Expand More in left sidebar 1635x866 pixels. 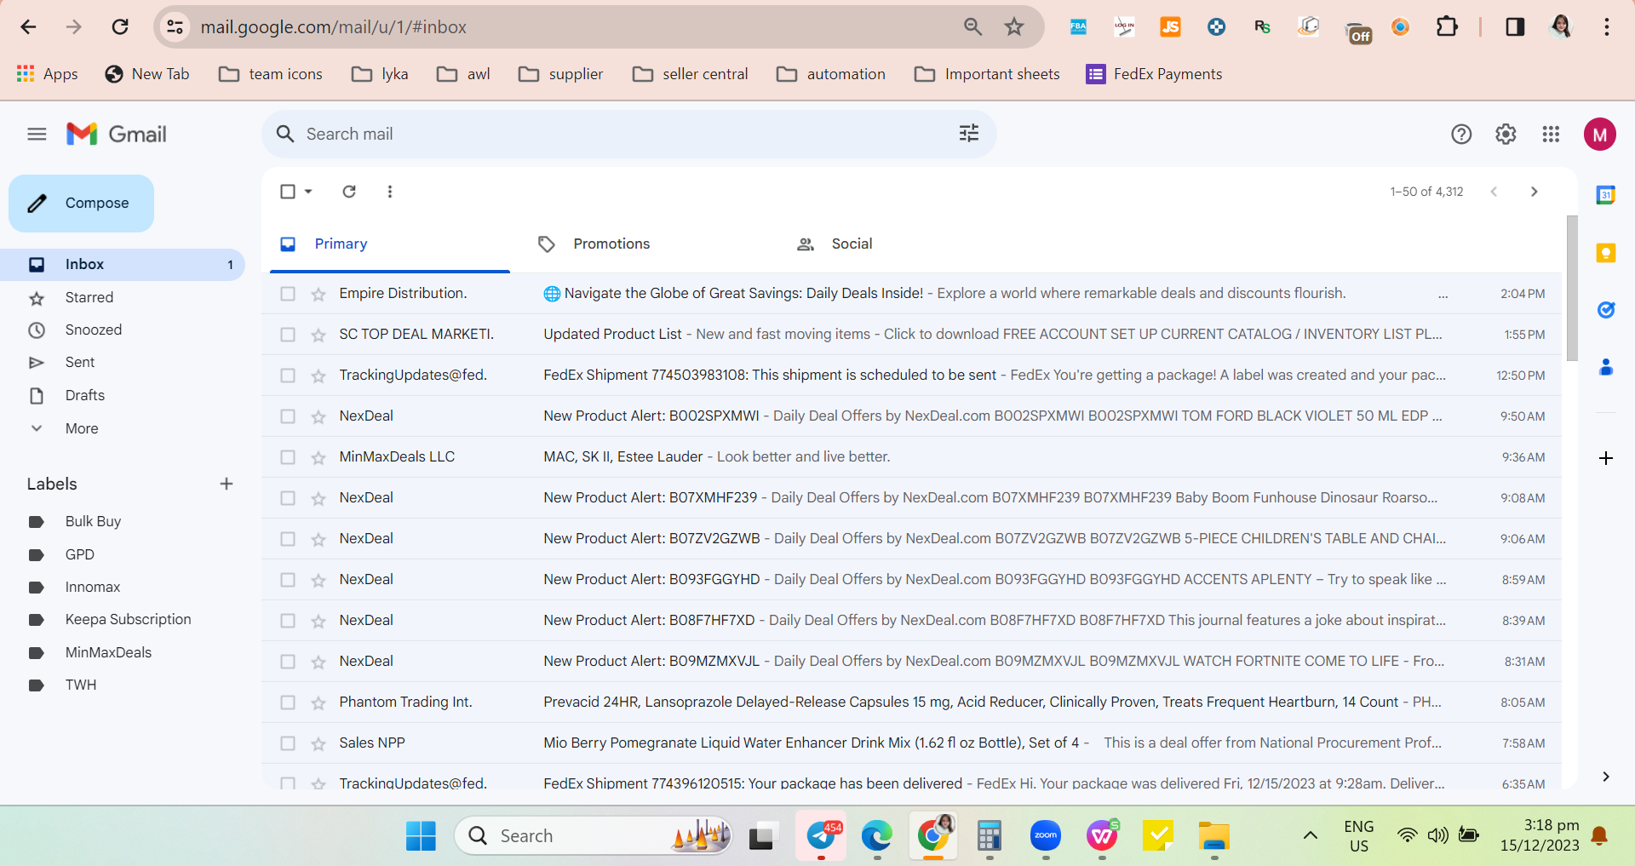82,428
